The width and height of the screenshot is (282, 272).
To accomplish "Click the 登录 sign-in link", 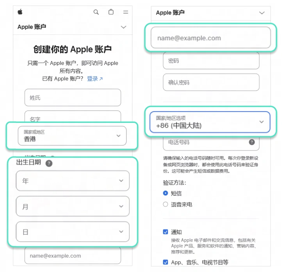I will 95,79.
